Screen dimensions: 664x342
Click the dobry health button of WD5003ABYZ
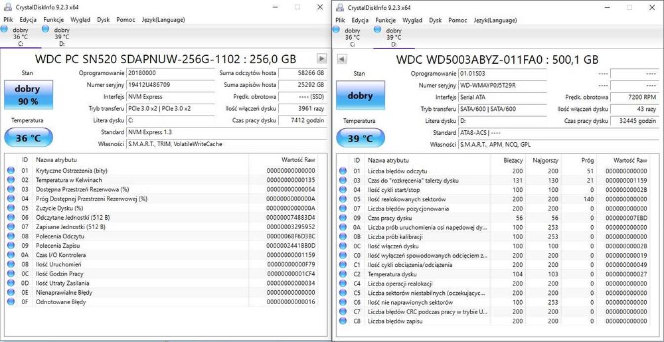[361, 96]
